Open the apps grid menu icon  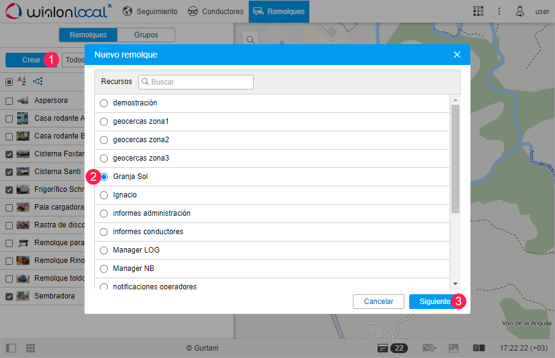point(478,11)
